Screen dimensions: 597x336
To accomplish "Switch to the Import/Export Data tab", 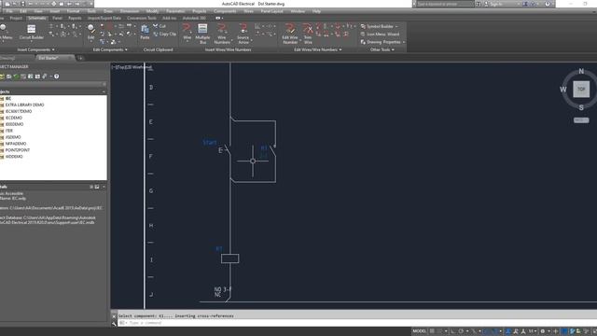I will [x=104, y=18].
